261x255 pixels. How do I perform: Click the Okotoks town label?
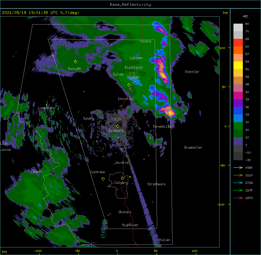125,212
